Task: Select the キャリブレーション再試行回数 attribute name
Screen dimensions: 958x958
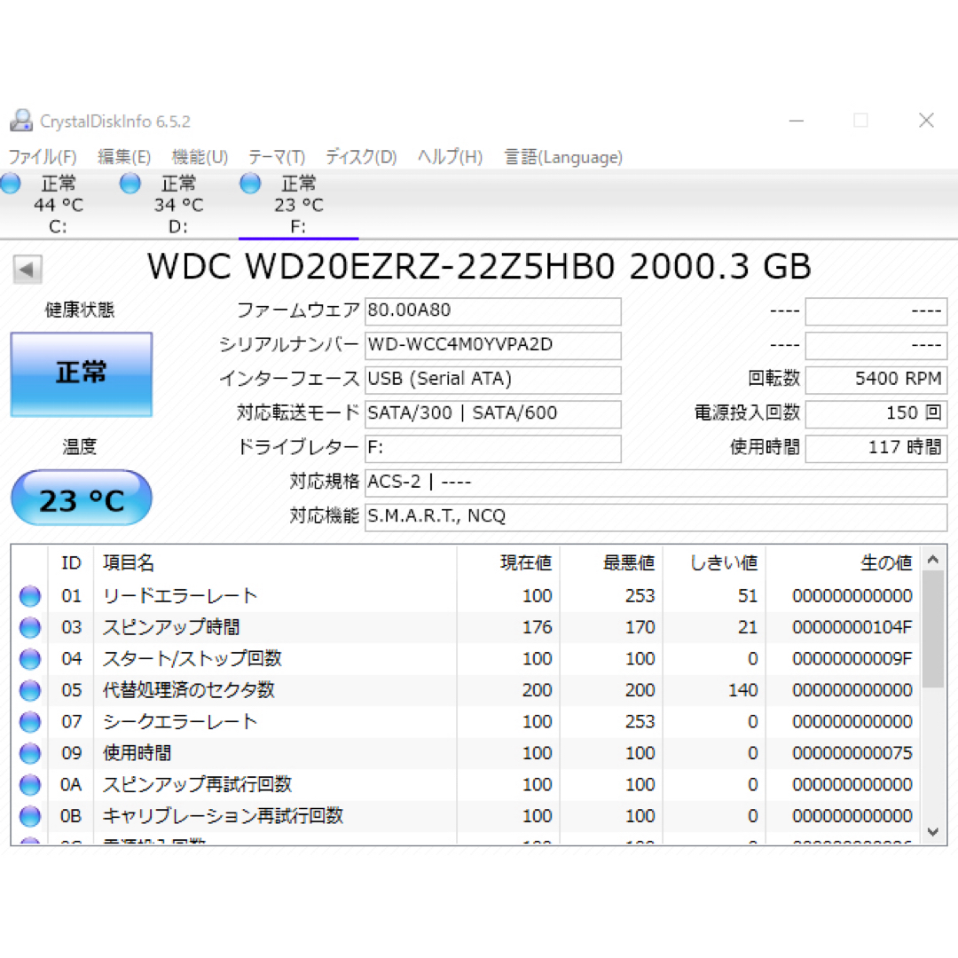Action: pyautogui.click(x=223, y=816)
